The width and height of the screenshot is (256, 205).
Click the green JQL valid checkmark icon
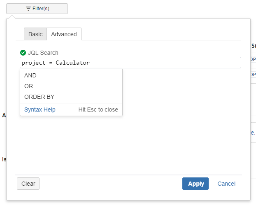[x=23, y=53]
